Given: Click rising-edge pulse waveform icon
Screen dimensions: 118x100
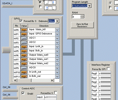Looking at the screenshot, I should point(50,8).
